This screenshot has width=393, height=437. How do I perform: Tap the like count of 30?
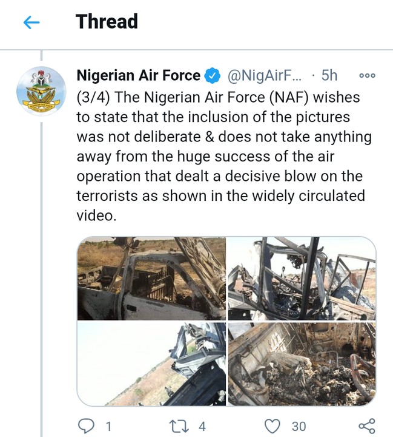click(x=299, y=426)
